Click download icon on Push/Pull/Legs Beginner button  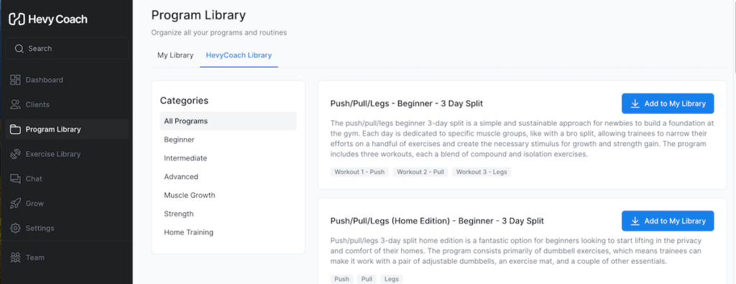tap(635, 104)
